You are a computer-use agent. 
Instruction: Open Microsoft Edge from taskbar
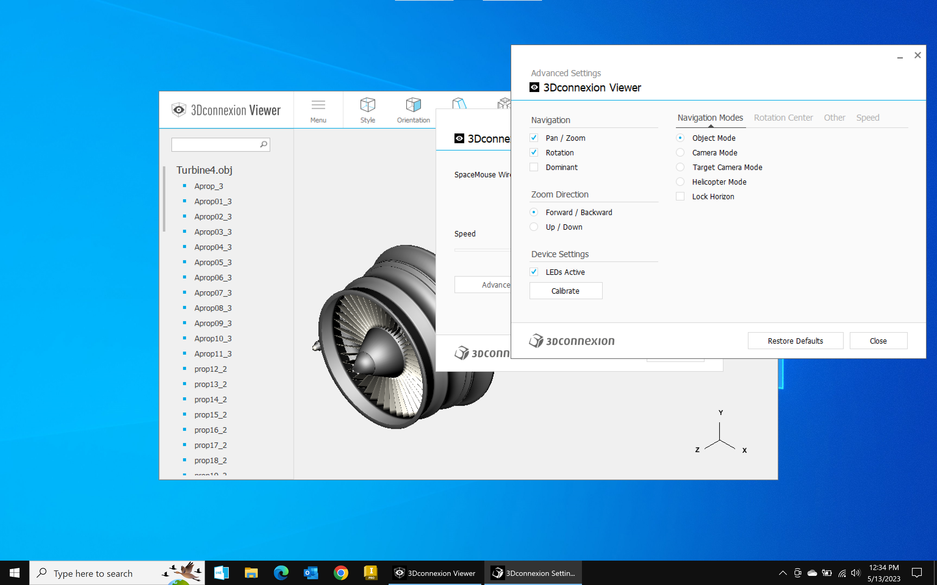281,573
